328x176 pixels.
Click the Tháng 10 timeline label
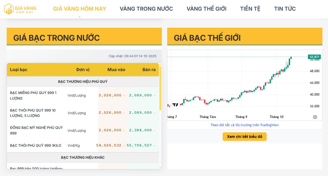pyautogui.click(x=276, y=117)
